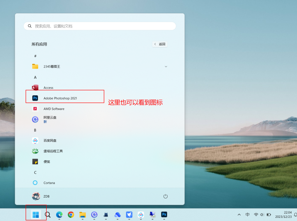Open the Start menu from the taskbar

pos(36,215)
